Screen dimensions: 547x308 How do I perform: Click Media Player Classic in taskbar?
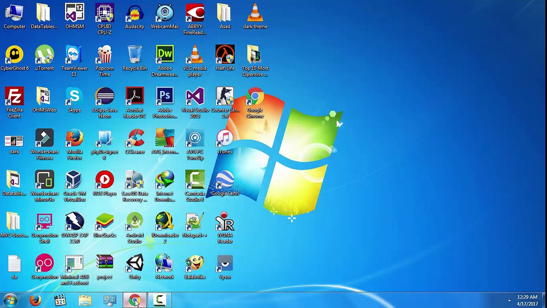pos(60,300)
